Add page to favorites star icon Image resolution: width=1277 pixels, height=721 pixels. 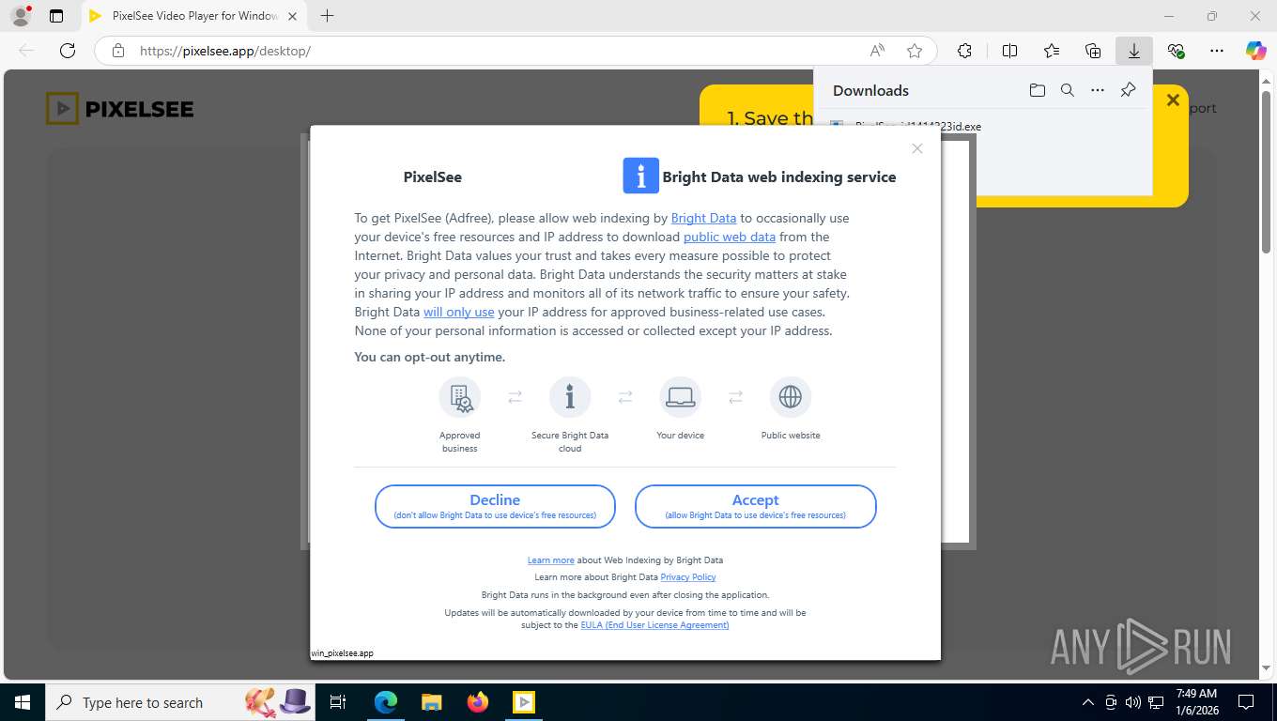[915, 51]
